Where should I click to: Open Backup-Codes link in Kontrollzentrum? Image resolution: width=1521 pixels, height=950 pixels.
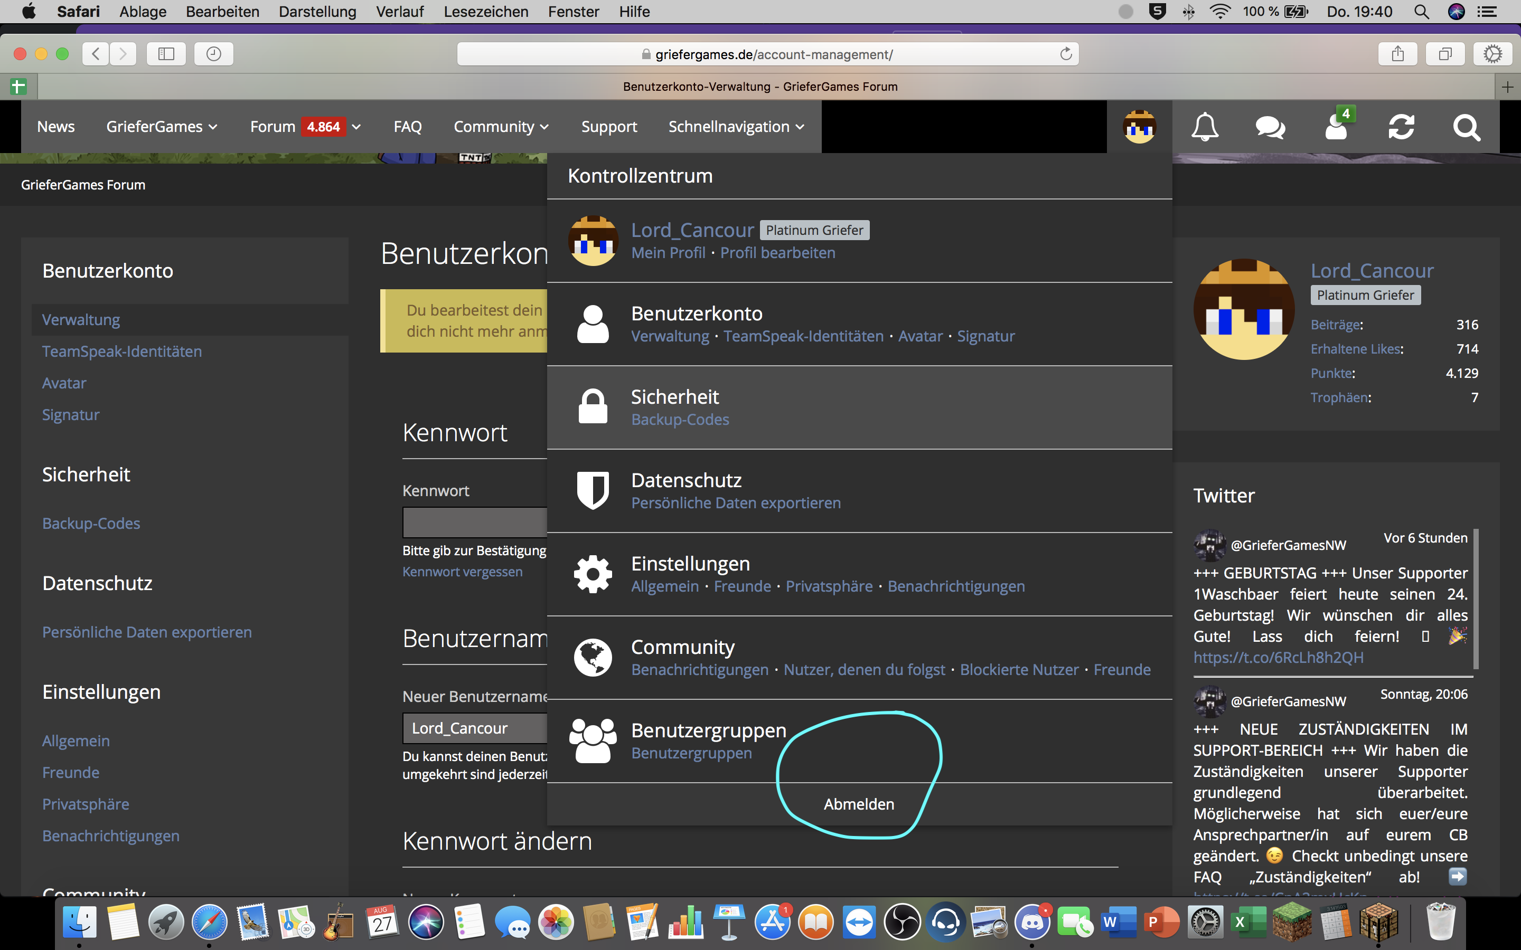(x=680, y=420)
